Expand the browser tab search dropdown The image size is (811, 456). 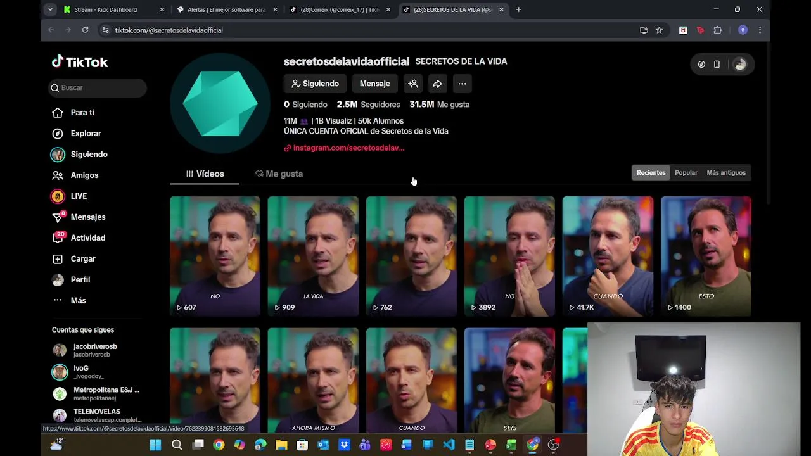50,9
